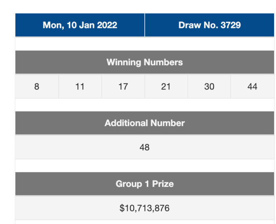Click the text 3729 in the draw header
The image size is (276, 224).
point(231,25)
